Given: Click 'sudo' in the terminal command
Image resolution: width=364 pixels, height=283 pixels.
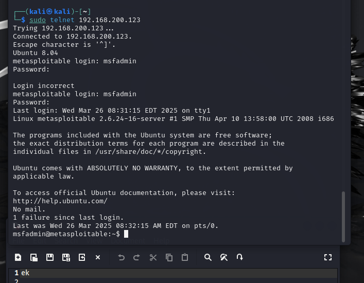Looking at the screenshot, I should pos(38,20).
